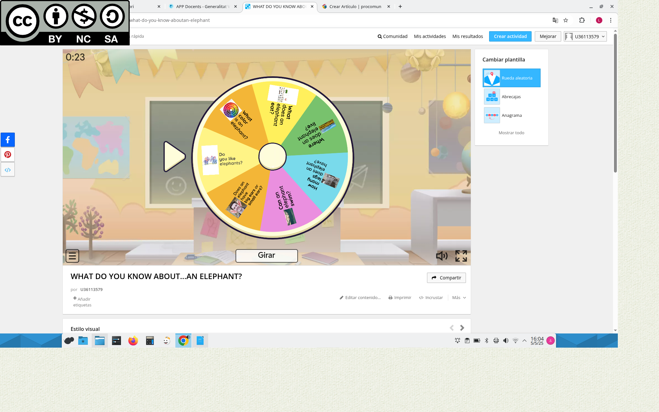Pin this activity on Pinterest

click(8, 154)
